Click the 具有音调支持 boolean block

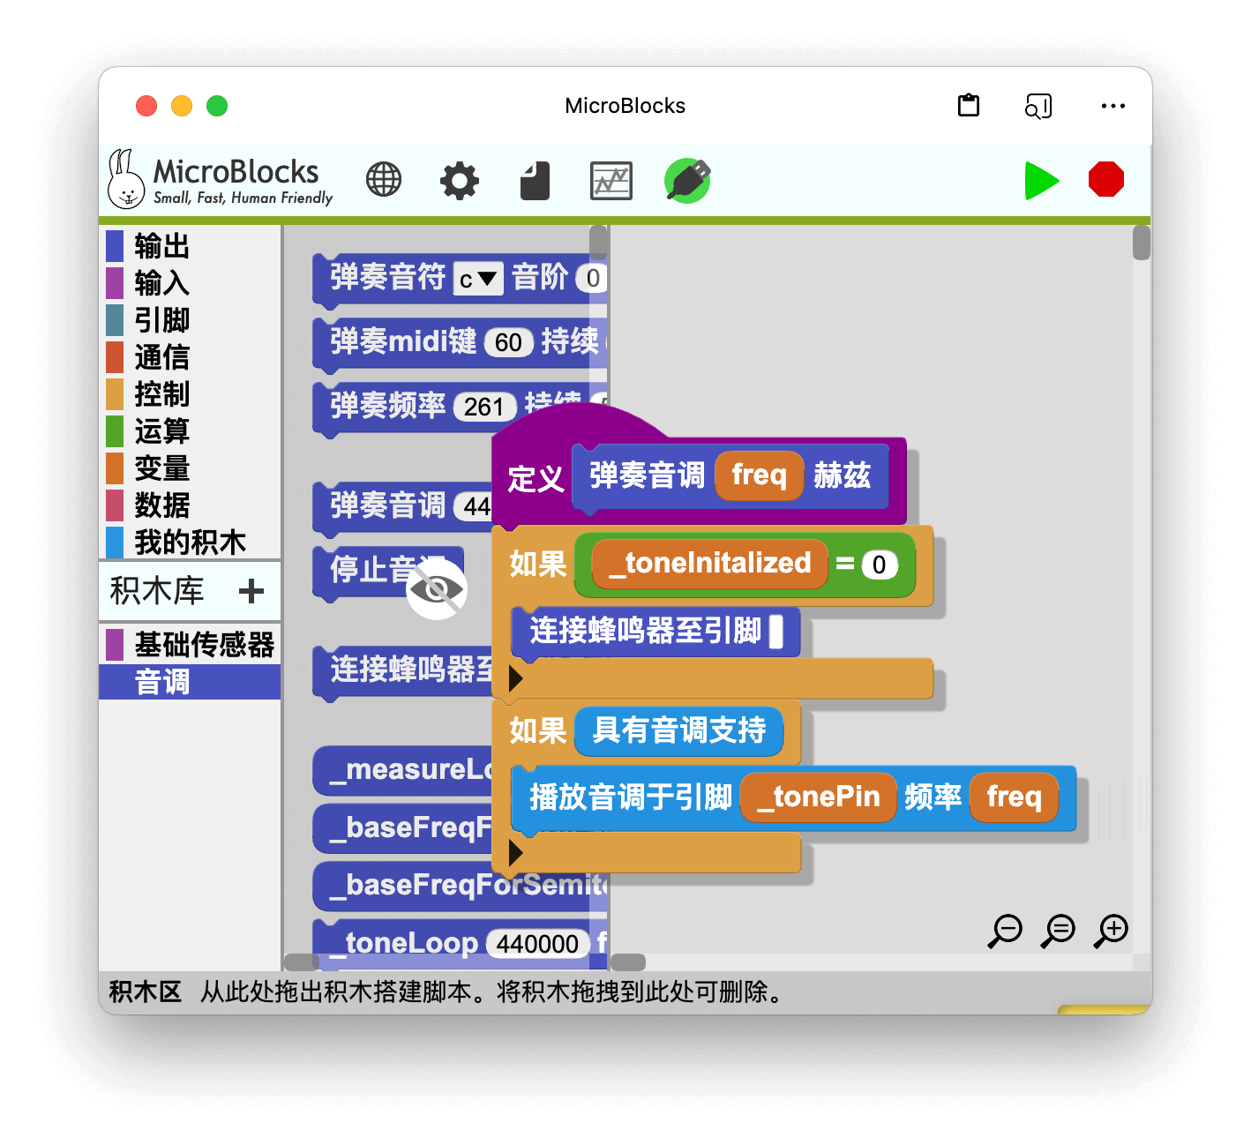pos(679,731)
